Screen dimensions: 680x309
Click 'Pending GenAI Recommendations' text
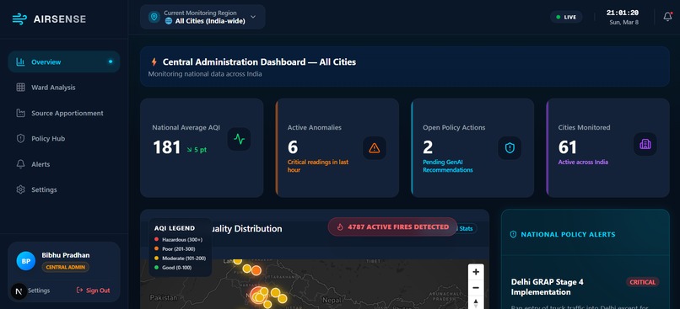448,166
